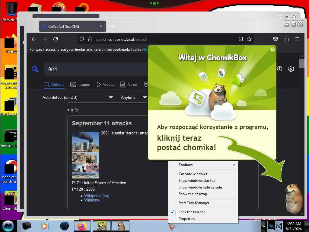Open the extensions puzzle icon

(287, 39)
